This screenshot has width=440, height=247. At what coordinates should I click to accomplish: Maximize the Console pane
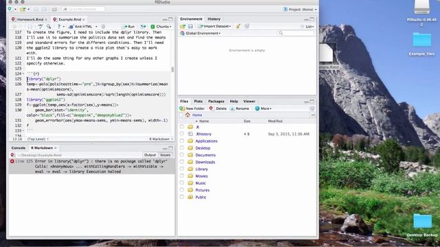coord(170,148)
